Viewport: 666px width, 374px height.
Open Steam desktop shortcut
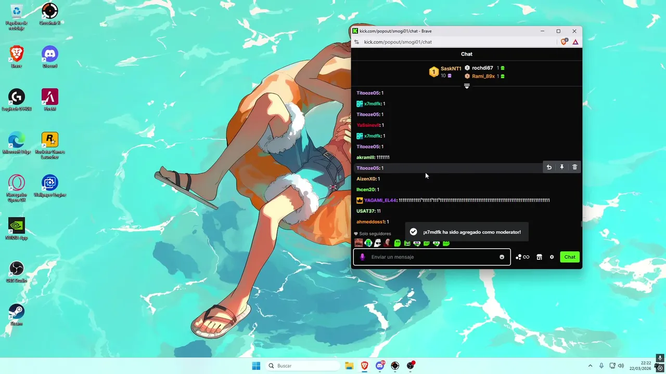click(17, 315)
